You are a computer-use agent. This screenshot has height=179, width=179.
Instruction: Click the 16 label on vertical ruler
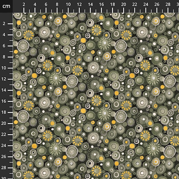click(x=4, y=101)
